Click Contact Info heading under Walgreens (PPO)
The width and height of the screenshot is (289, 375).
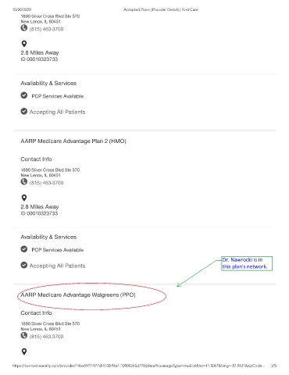[x=36, y=312]
